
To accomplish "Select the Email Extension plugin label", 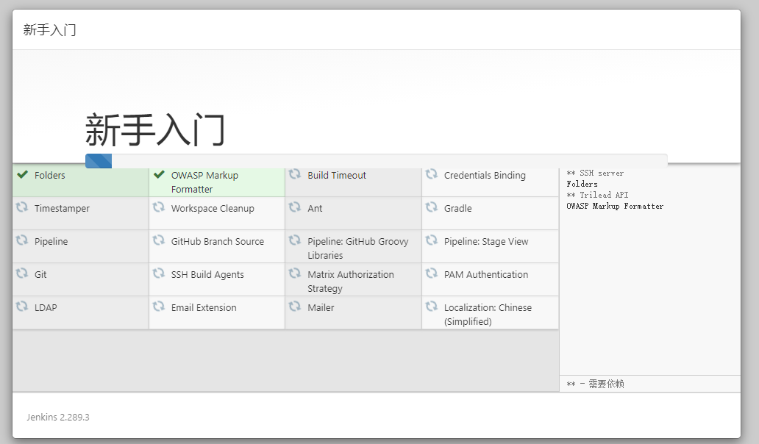I will coord(204,307).
